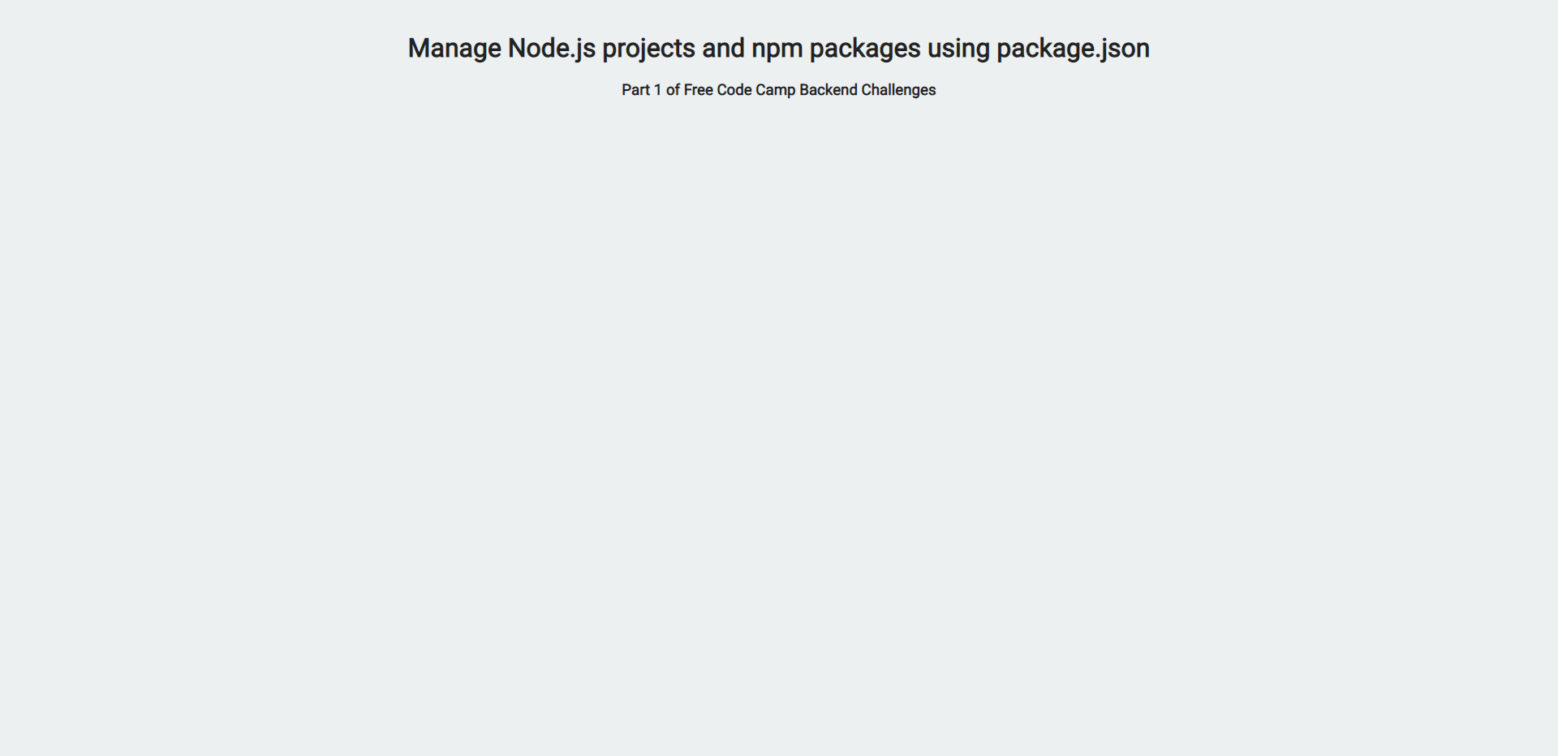Click the word "and" in the heading

pos(723,49)
